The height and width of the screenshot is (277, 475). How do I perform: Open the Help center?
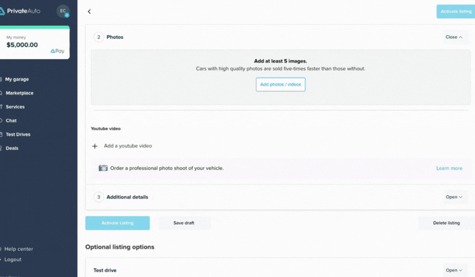tap(19, 249)
